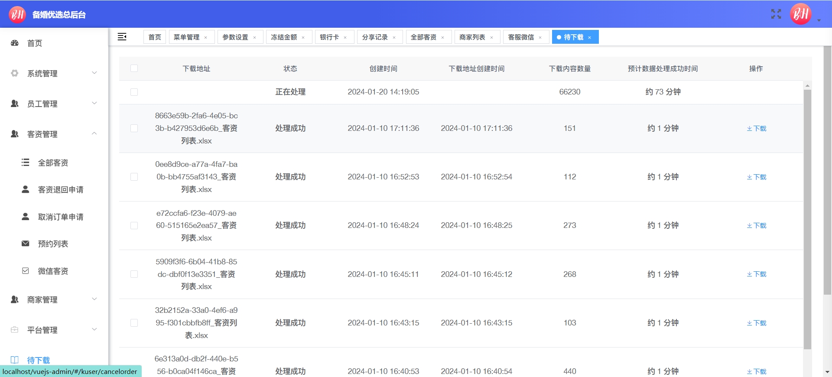Download file created 2024-01-10 17:11:36
Viewport: 832px width, 377px height.
(757, 128)
